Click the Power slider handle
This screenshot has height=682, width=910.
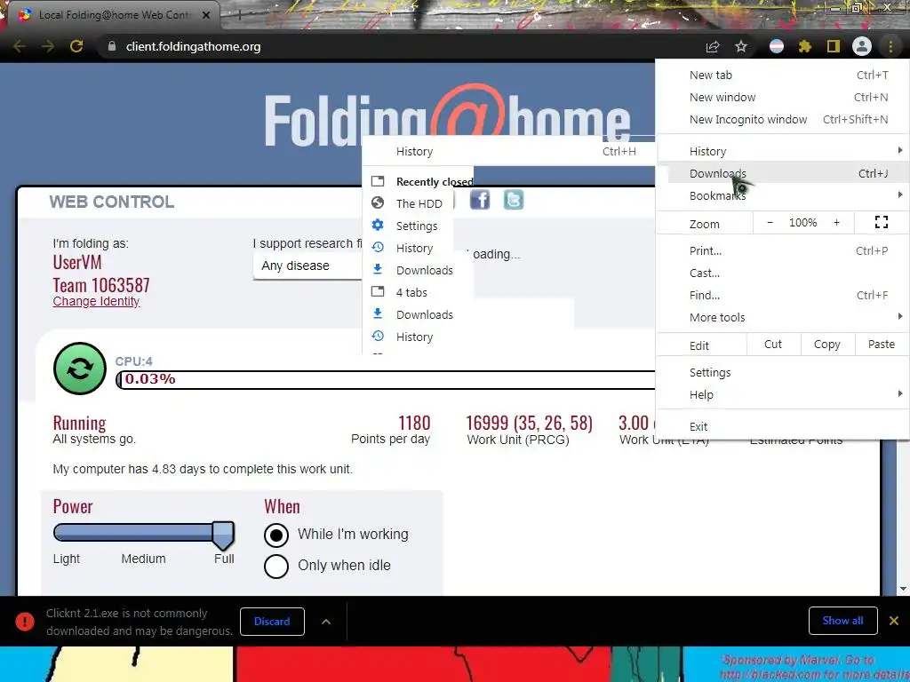click(x=223, y=535)
